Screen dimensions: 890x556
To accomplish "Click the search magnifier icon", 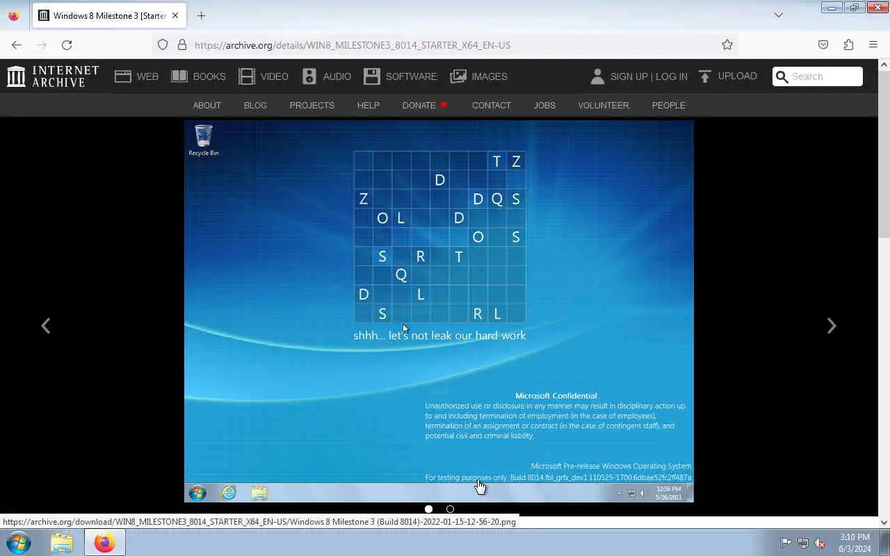I will (782, 76).
